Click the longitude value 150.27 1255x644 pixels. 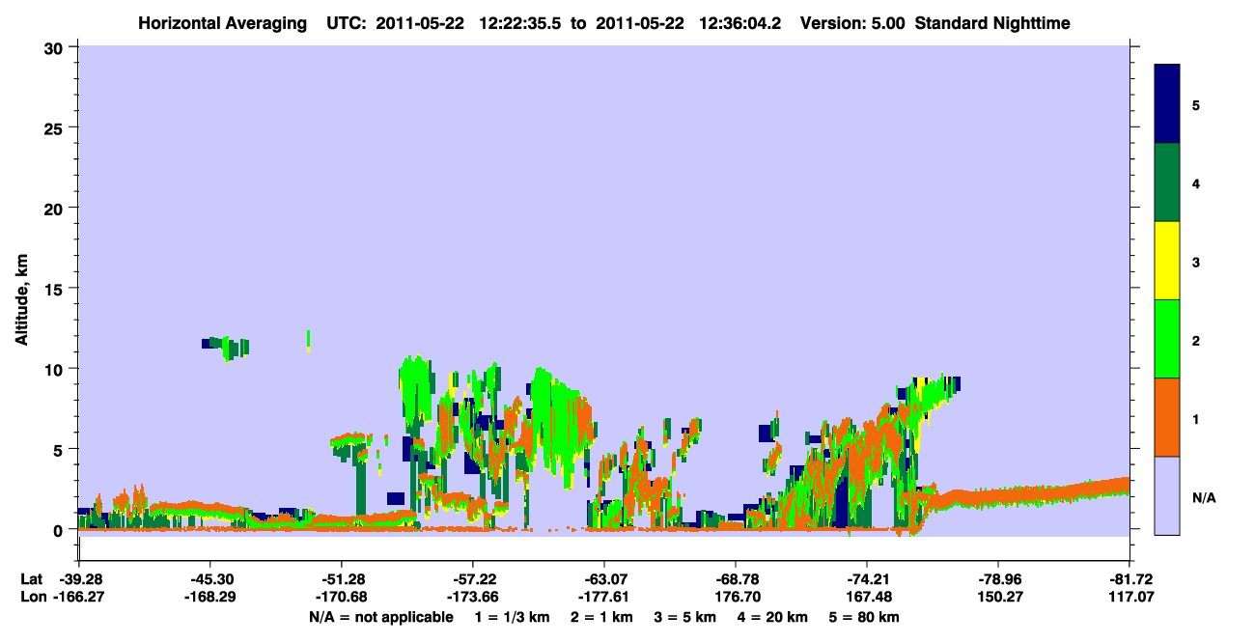1002,598
